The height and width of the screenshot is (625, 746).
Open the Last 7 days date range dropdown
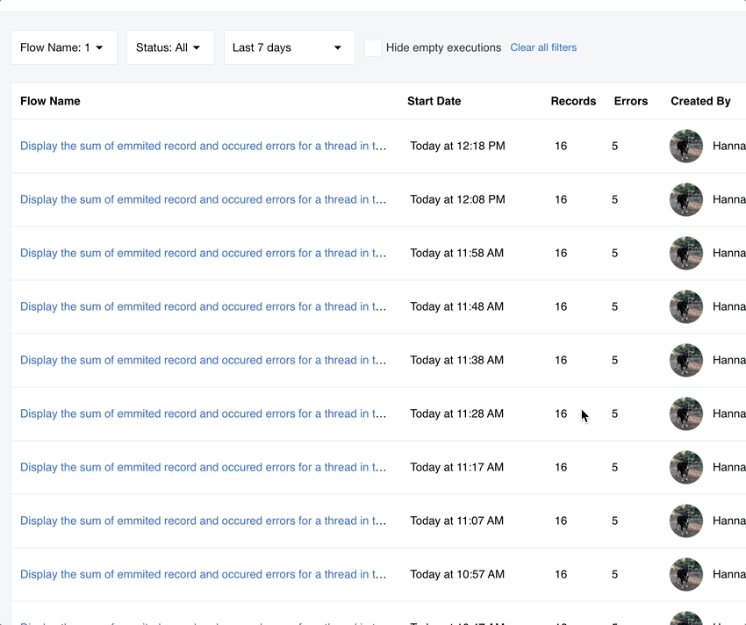288,47
